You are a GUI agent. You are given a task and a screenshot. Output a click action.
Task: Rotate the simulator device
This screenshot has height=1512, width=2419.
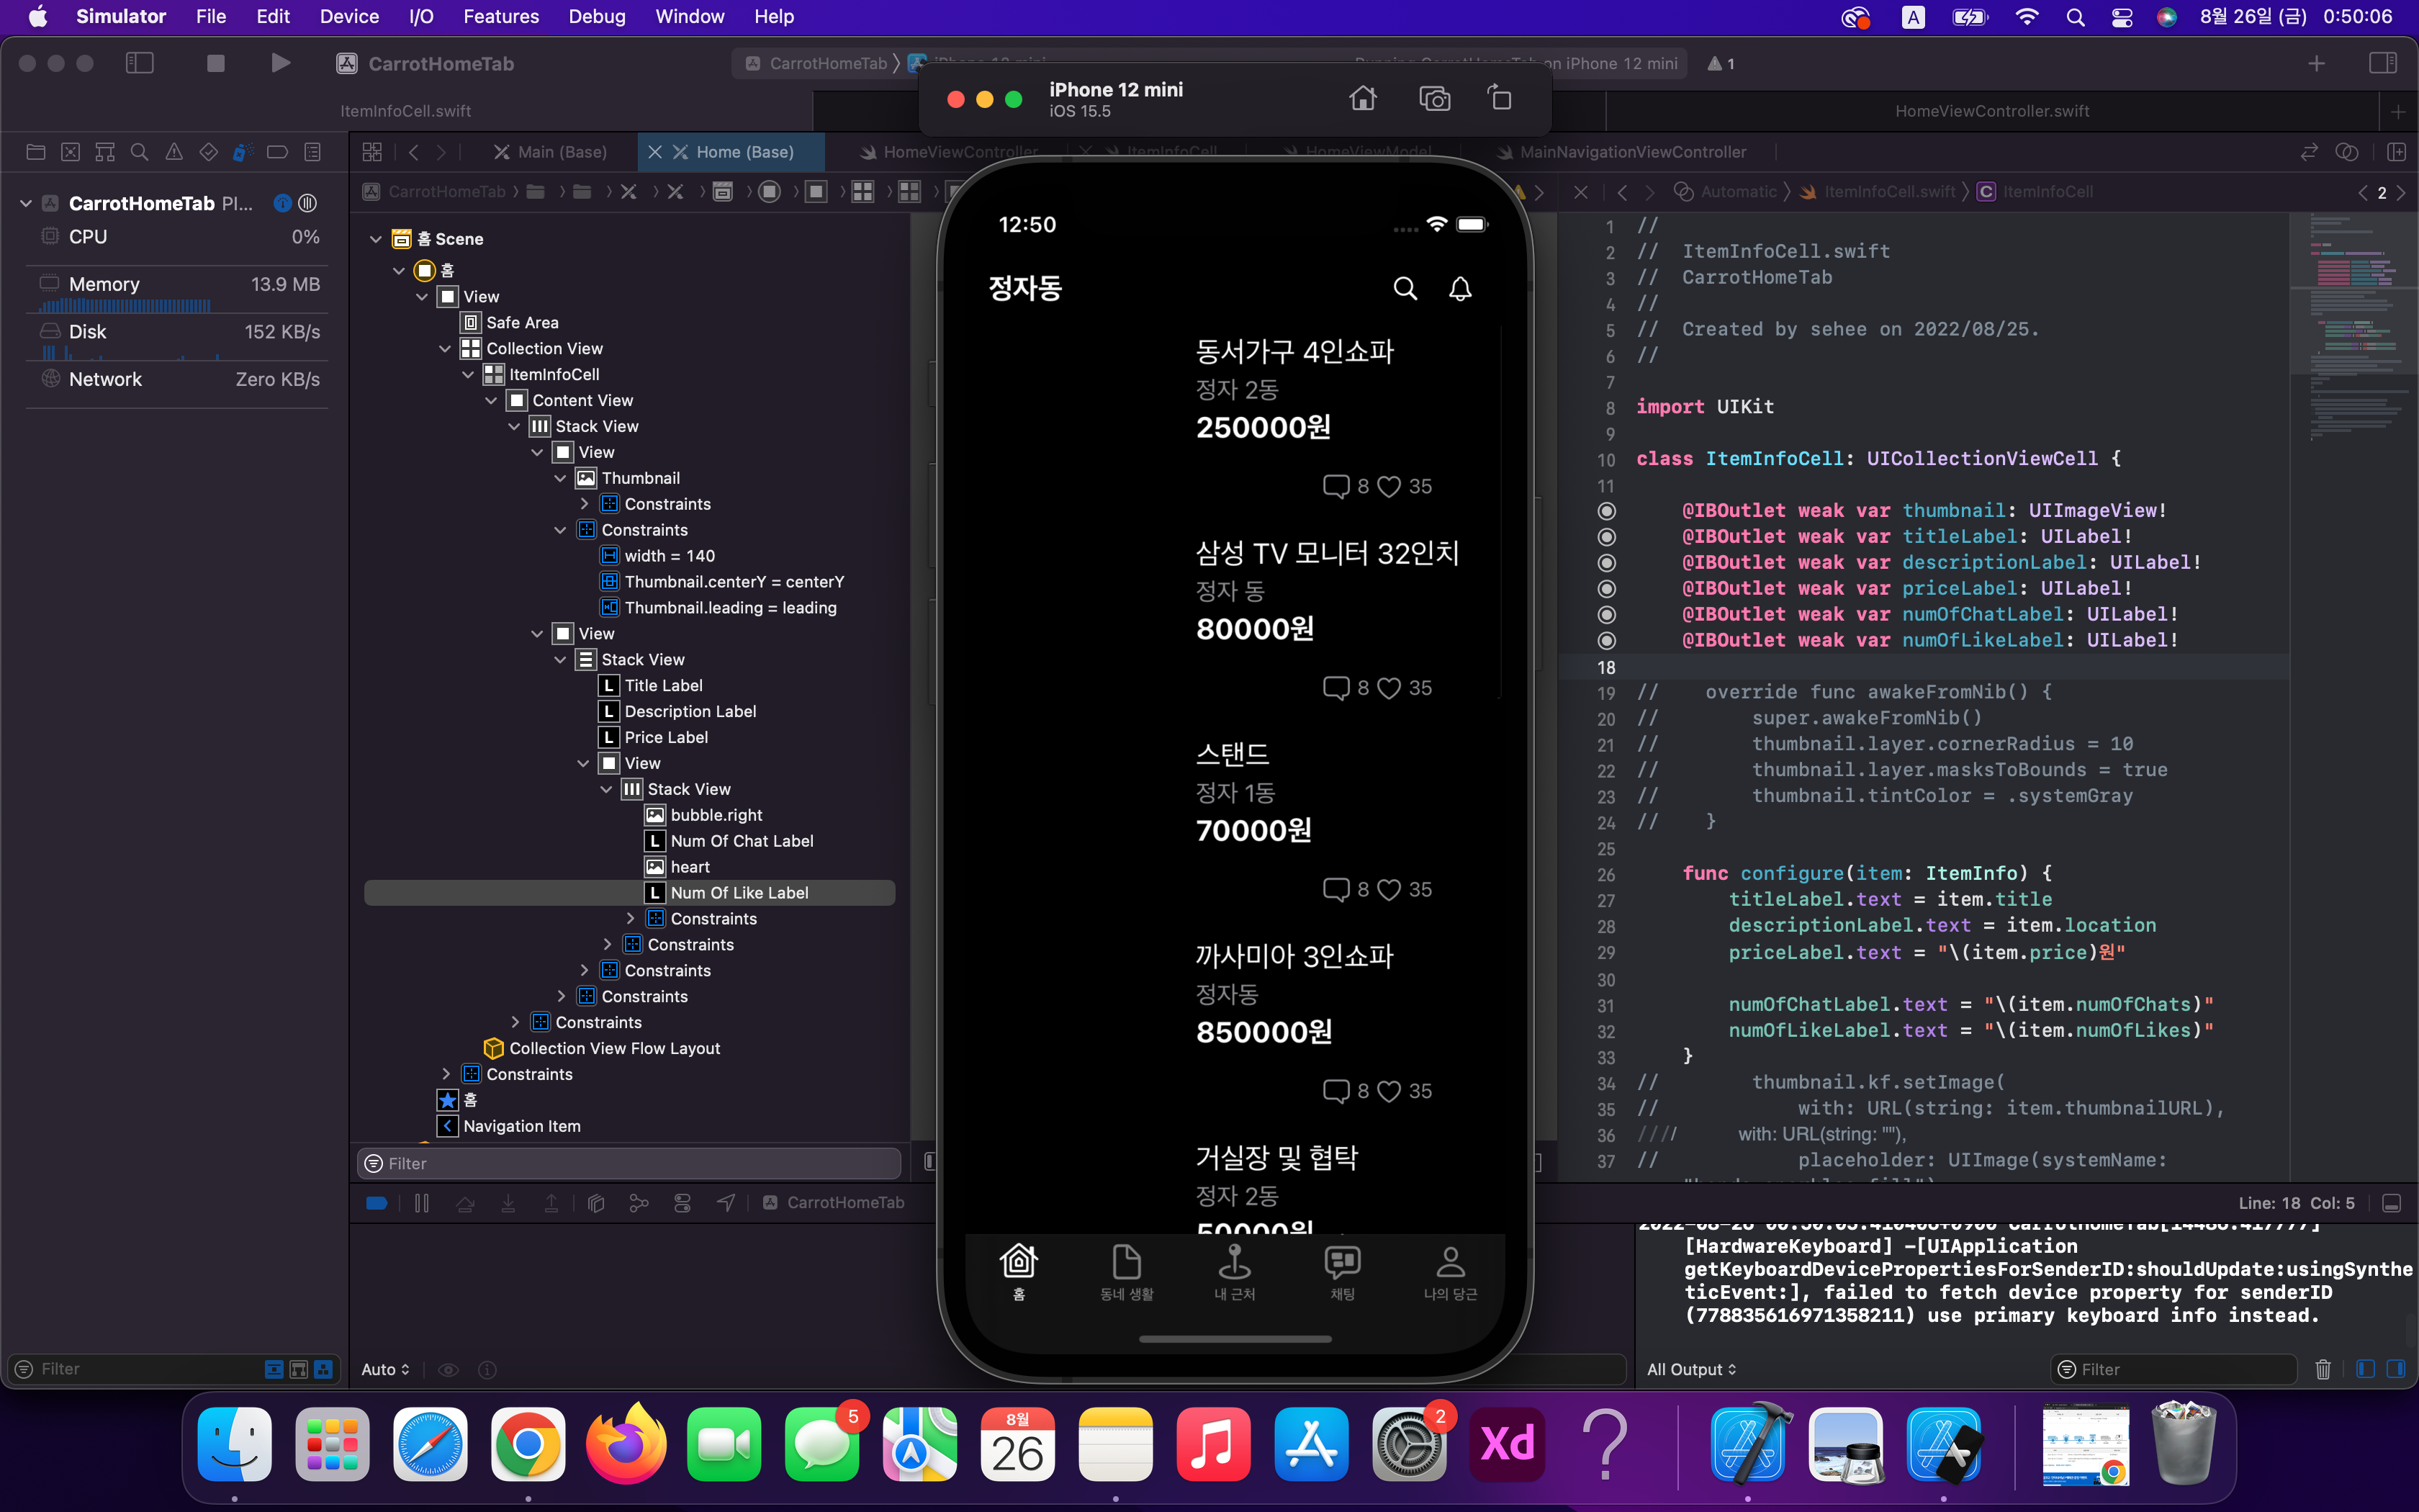coord(1500,98)
